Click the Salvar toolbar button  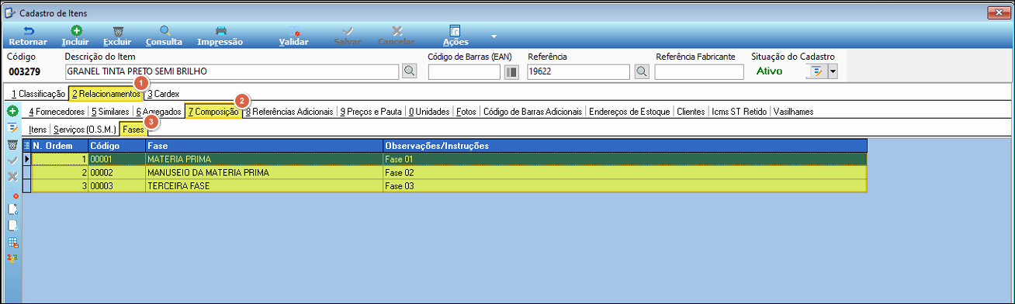(x=348, y=36)
